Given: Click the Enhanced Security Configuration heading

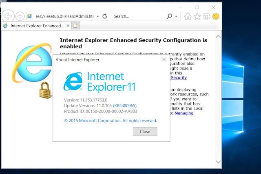Looking at the screenshot, I should click(x=133, y=43).
